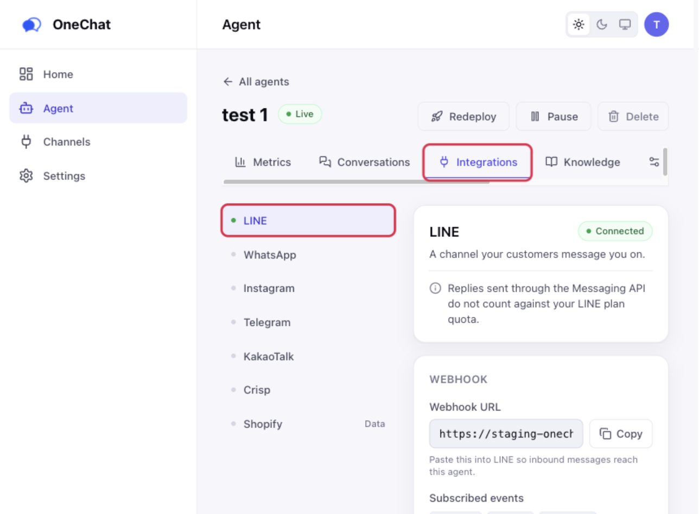
Task: Click the test 1 agent title
Action: tap(245, 115)
